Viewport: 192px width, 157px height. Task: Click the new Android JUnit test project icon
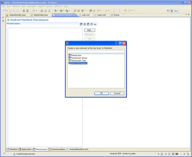coord(45,11)
